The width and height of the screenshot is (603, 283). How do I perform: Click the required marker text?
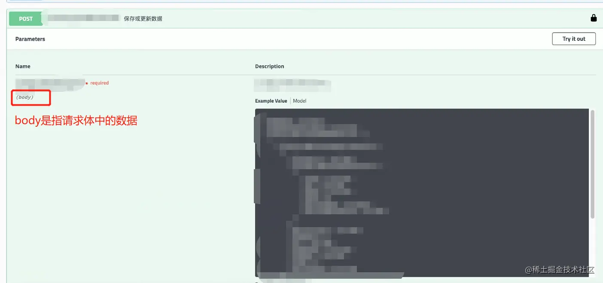click(x=99, y=83)
